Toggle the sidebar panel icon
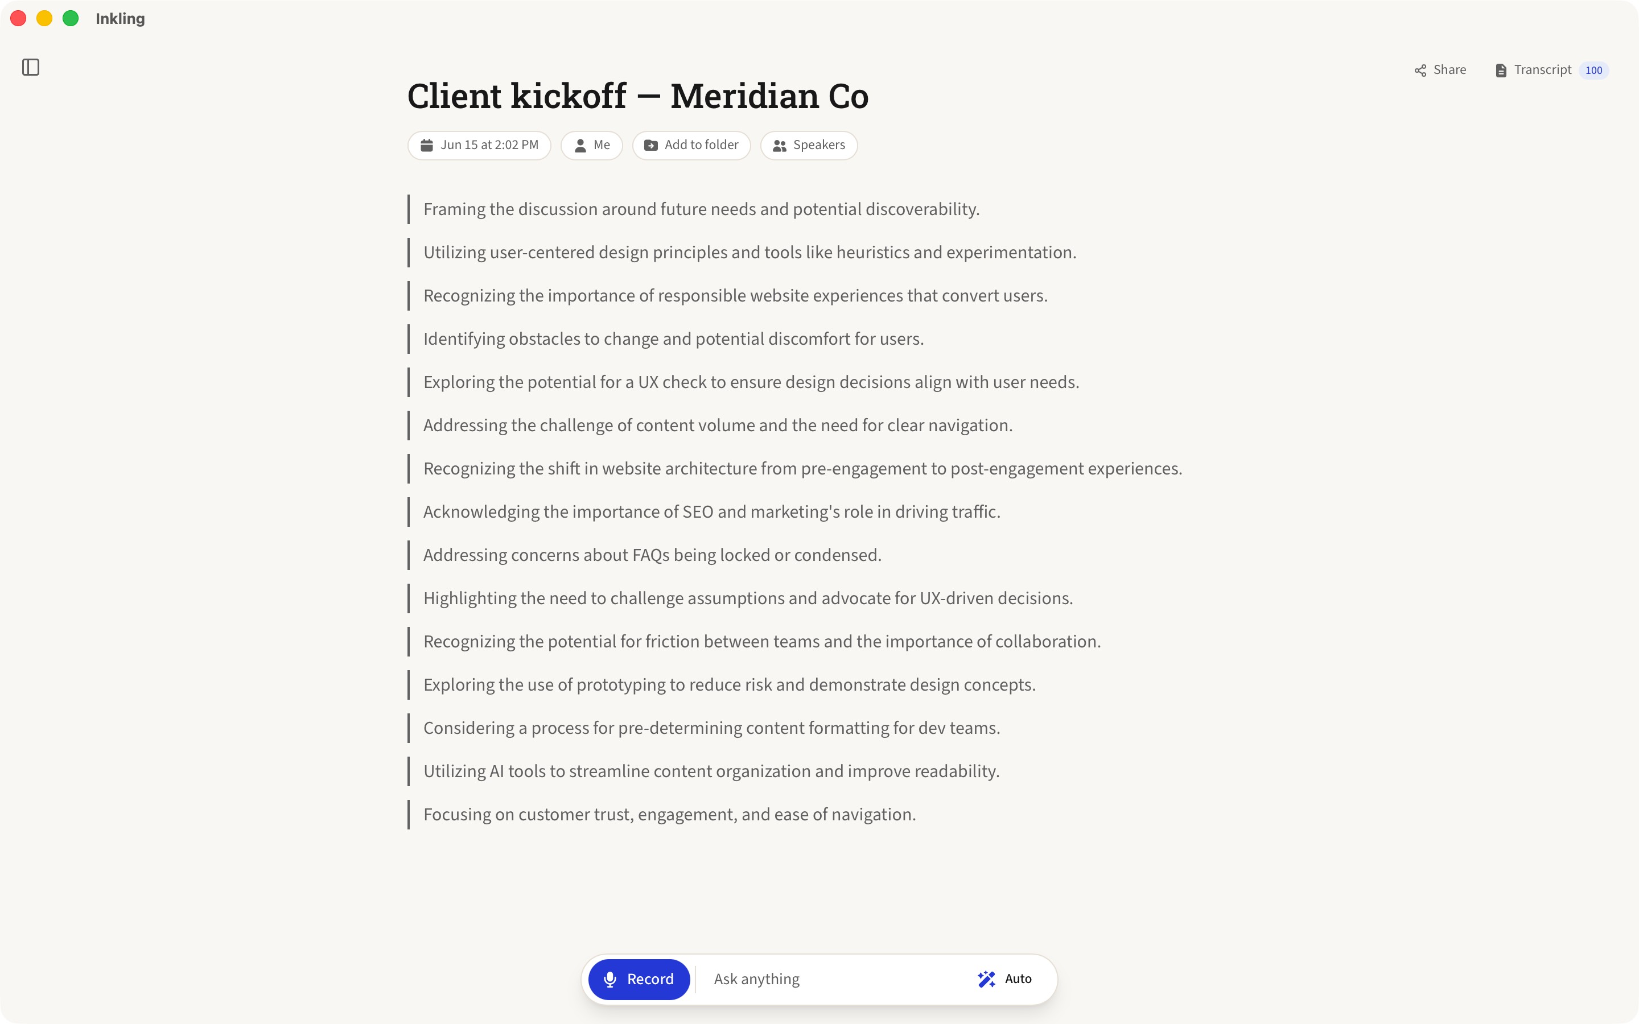 [31, 67]
